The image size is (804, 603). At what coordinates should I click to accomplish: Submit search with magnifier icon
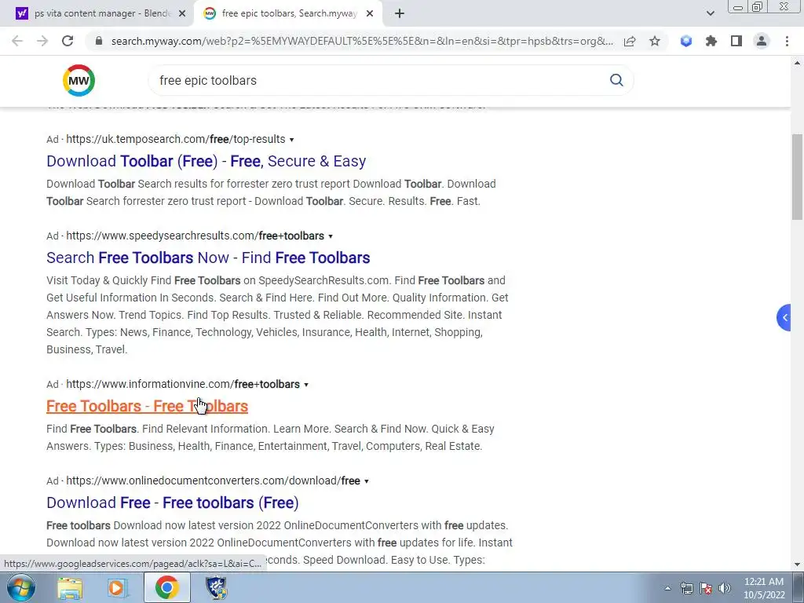pyautogui.click(x=617, y=80)
